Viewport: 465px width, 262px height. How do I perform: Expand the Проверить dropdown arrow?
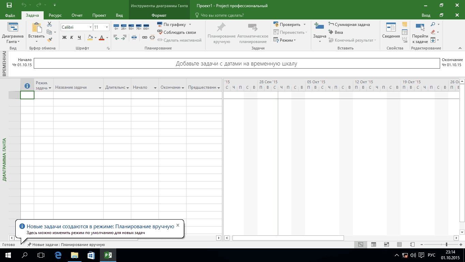304,25
